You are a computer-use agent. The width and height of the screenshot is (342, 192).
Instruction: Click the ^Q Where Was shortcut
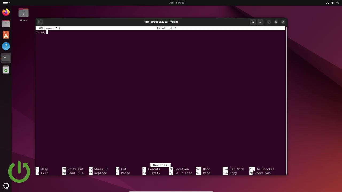tap(260, 173)
